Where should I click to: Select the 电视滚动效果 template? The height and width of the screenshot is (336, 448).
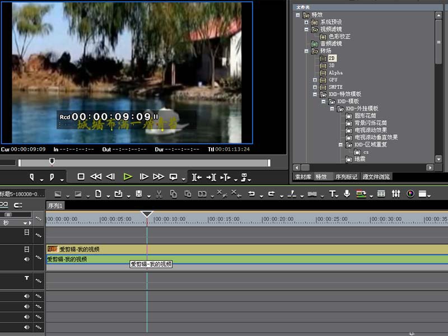coord(371,130)
